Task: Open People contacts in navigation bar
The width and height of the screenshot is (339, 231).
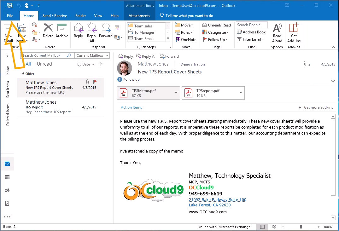Action: tap(7, 190)
